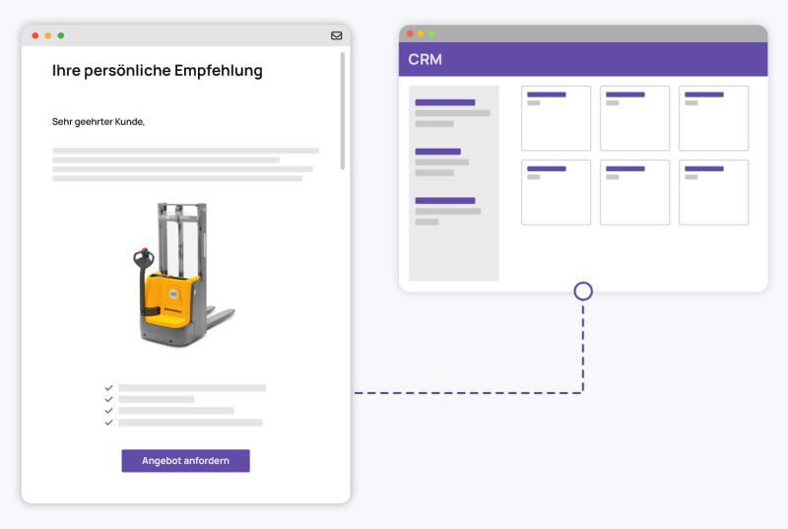Image resolution: width=788 pixels, height=529 pixels.
Task: Open the bottom-right card in CRM grid
Action: (x=713, y=192)
